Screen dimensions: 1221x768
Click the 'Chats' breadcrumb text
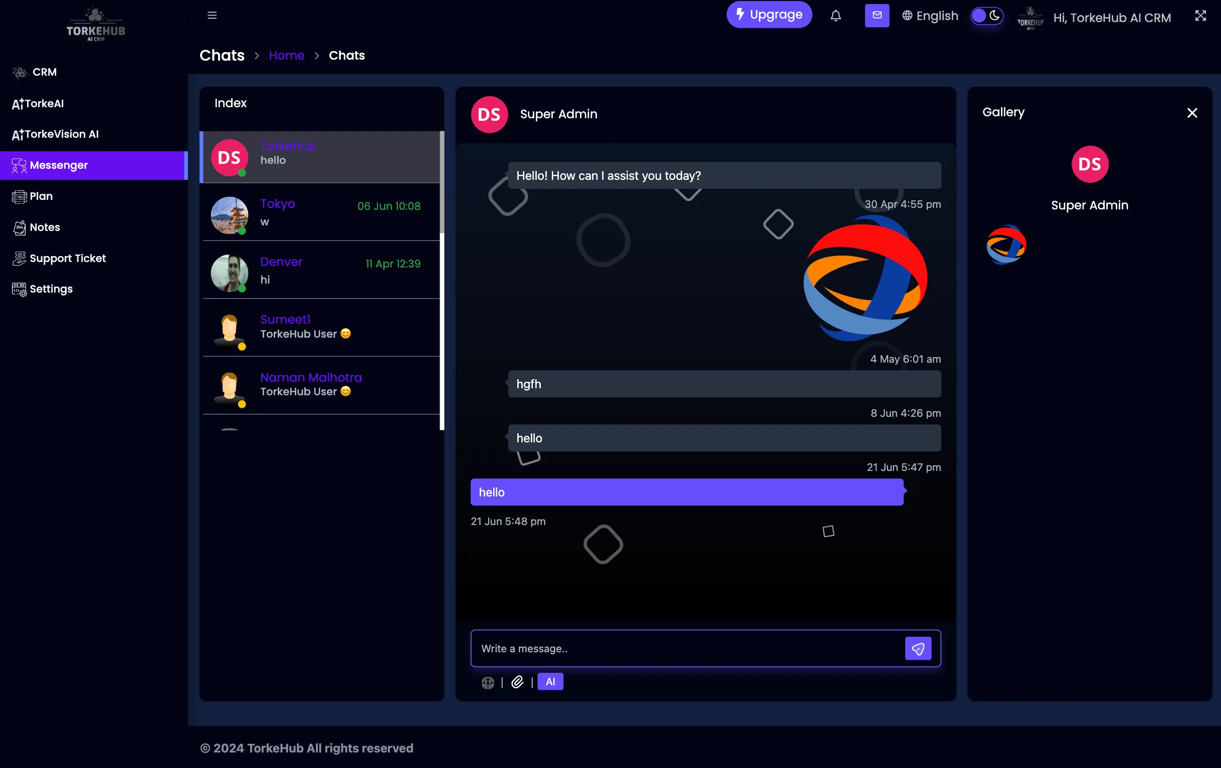point(346,55)
